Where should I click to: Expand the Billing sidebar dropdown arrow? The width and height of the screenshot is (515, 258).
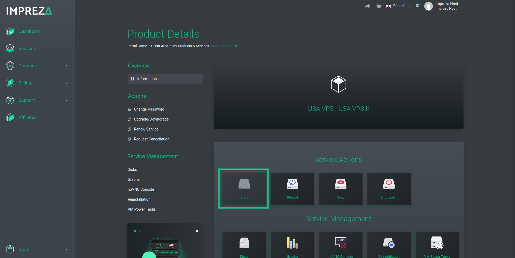coord(67,83)
